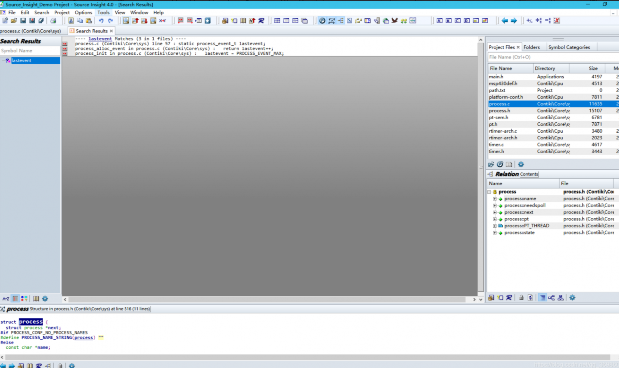Click the Browse Project Symbols book icon
The height and width of the screenshot is (368, 619).
point(243,21)
